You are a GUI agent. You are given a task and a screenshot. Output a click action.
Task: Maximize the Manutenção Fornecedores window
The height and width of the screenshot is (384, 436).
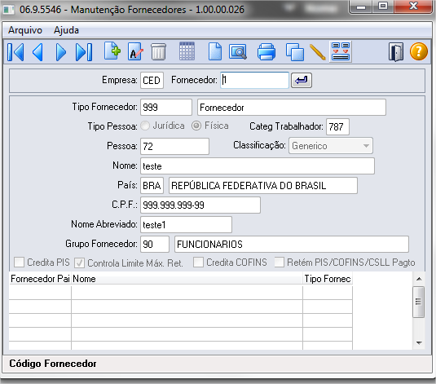(x=384, y=7)
